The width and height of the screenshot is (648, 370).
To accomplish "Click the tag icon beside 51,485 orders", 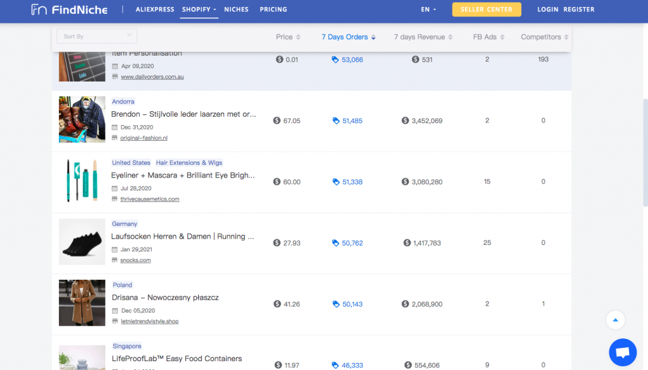I will point(336,121).
